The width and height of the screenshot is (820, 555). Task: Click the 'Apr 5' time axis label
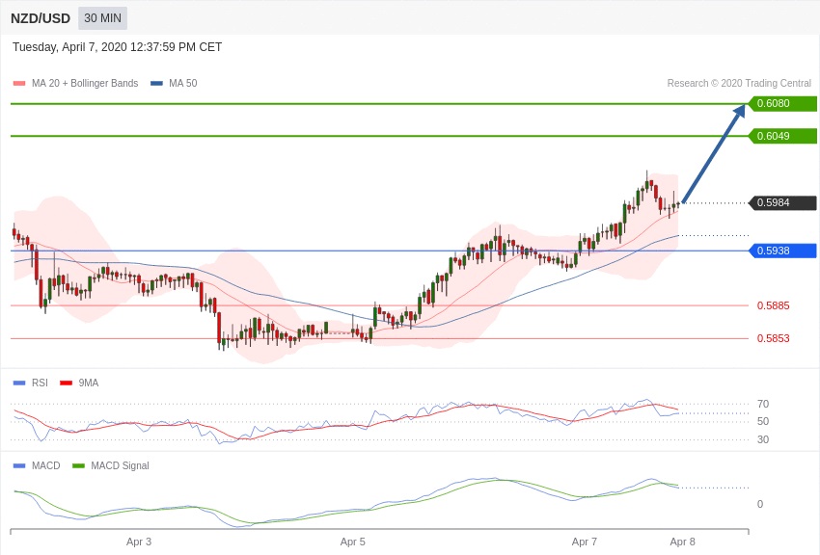click(x=353, y=542)
